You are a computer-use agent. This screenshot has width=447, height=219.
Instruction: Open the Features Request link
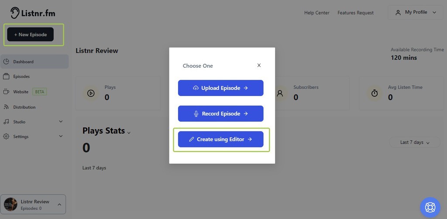tap(355, 13)
